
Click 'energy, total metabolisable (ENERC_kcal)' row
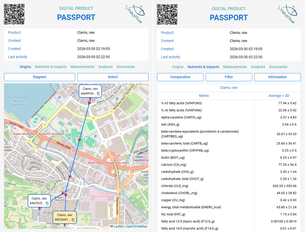point(229,207)
